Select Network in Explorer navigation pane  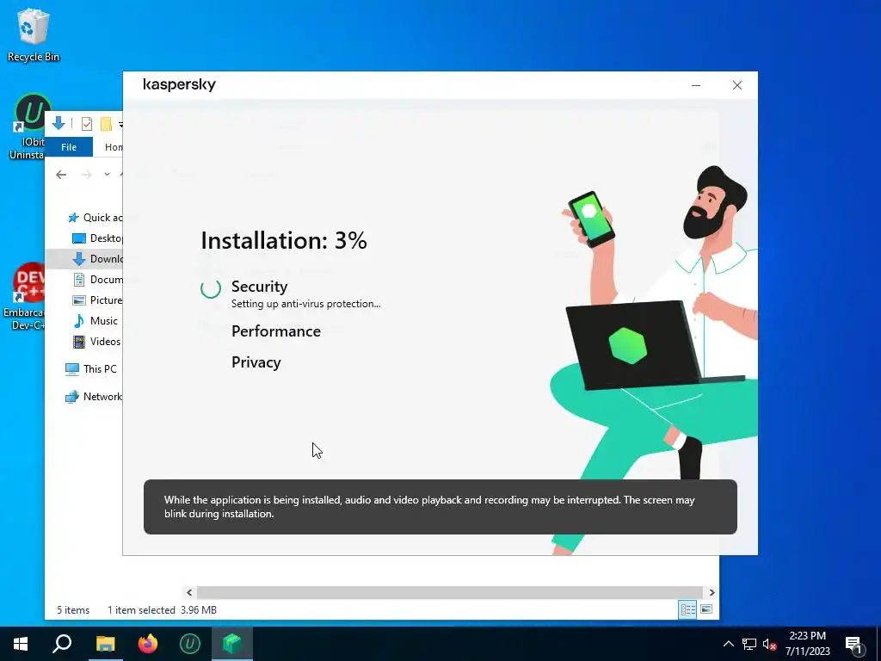(93, 397)
